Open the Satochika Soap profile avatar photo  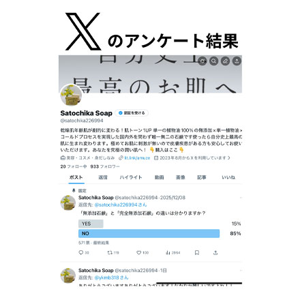[71, 95]
